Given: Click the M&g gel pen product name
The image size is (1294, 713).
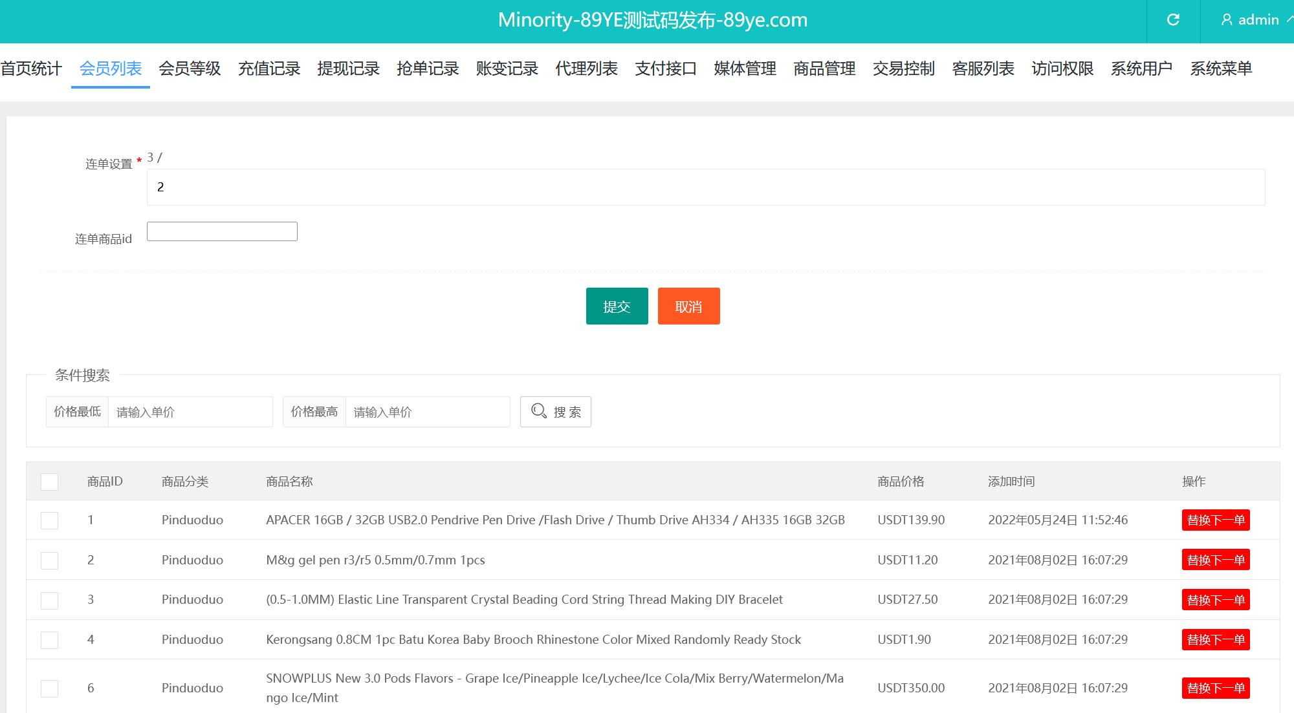Looking at the screenshot, I should [375, 560].
